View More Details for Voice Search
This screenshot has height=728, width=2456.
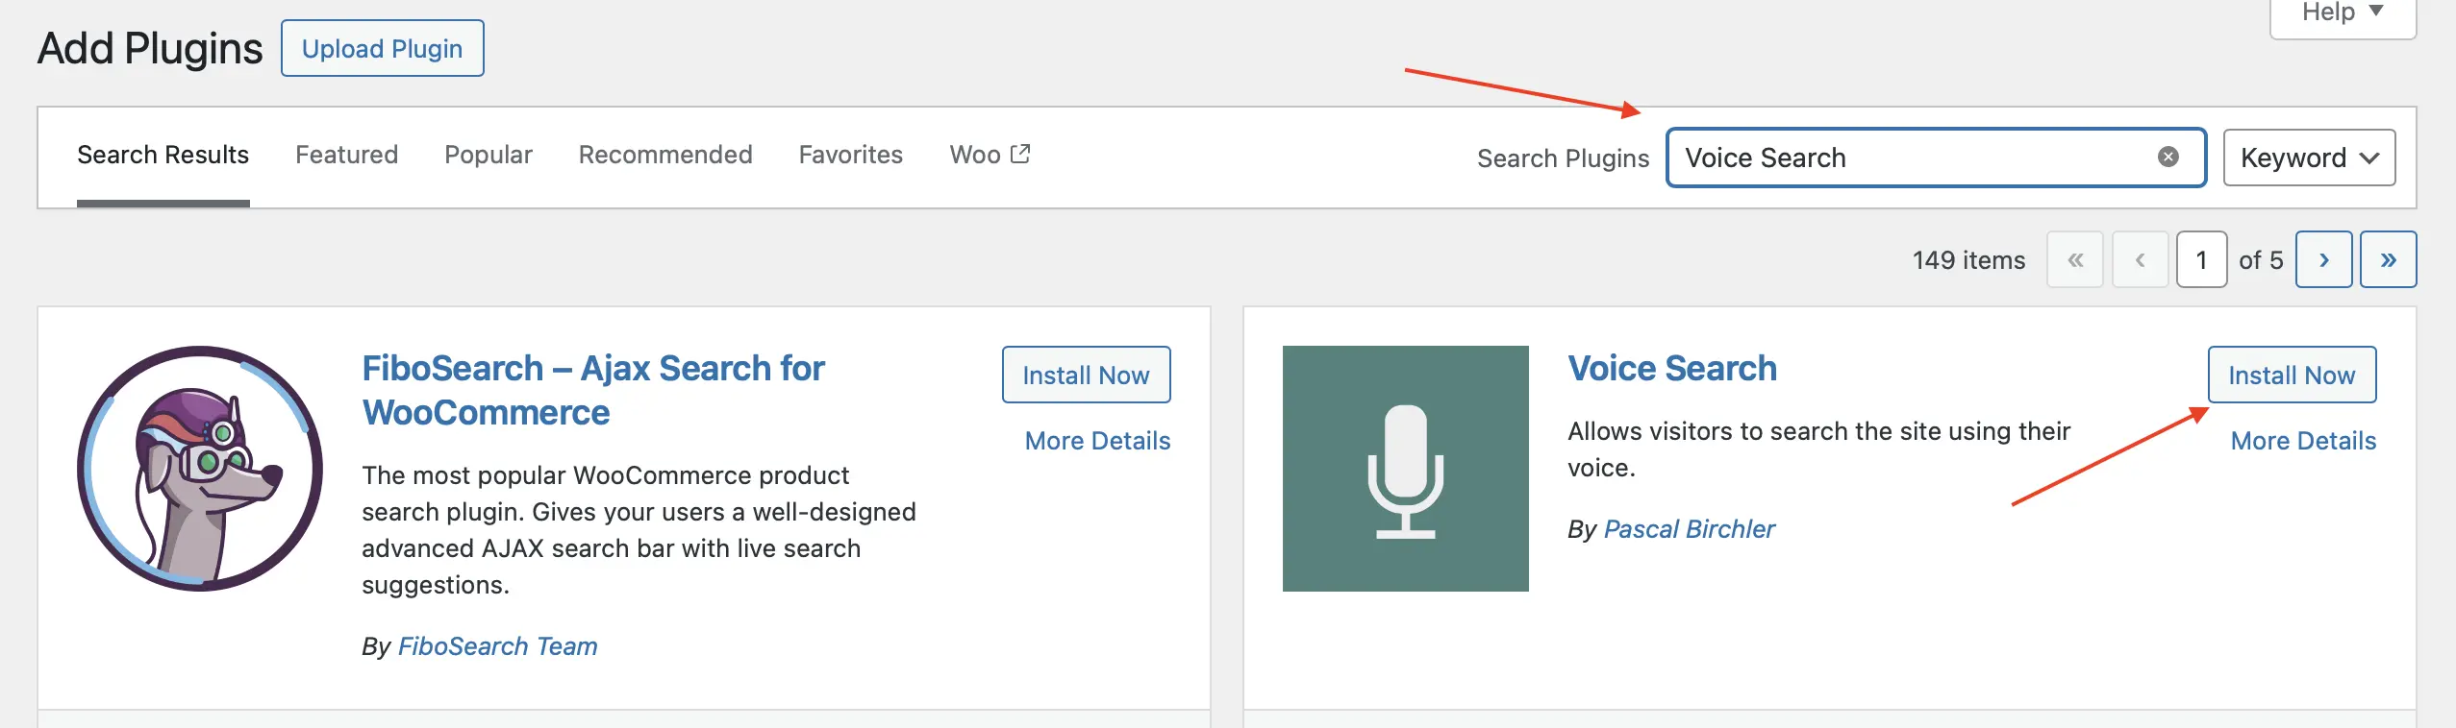coord(2303,441)
